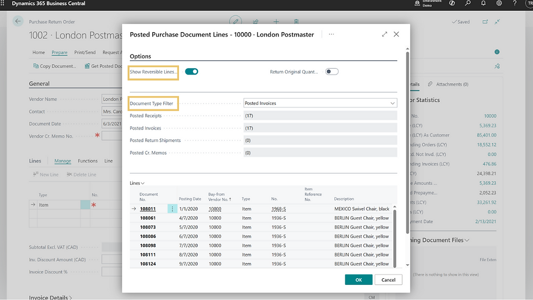The height and width of the screenshot is (300, 533).
Task: Open the Functions menu in Lines
Action: [x=88, y=161]
